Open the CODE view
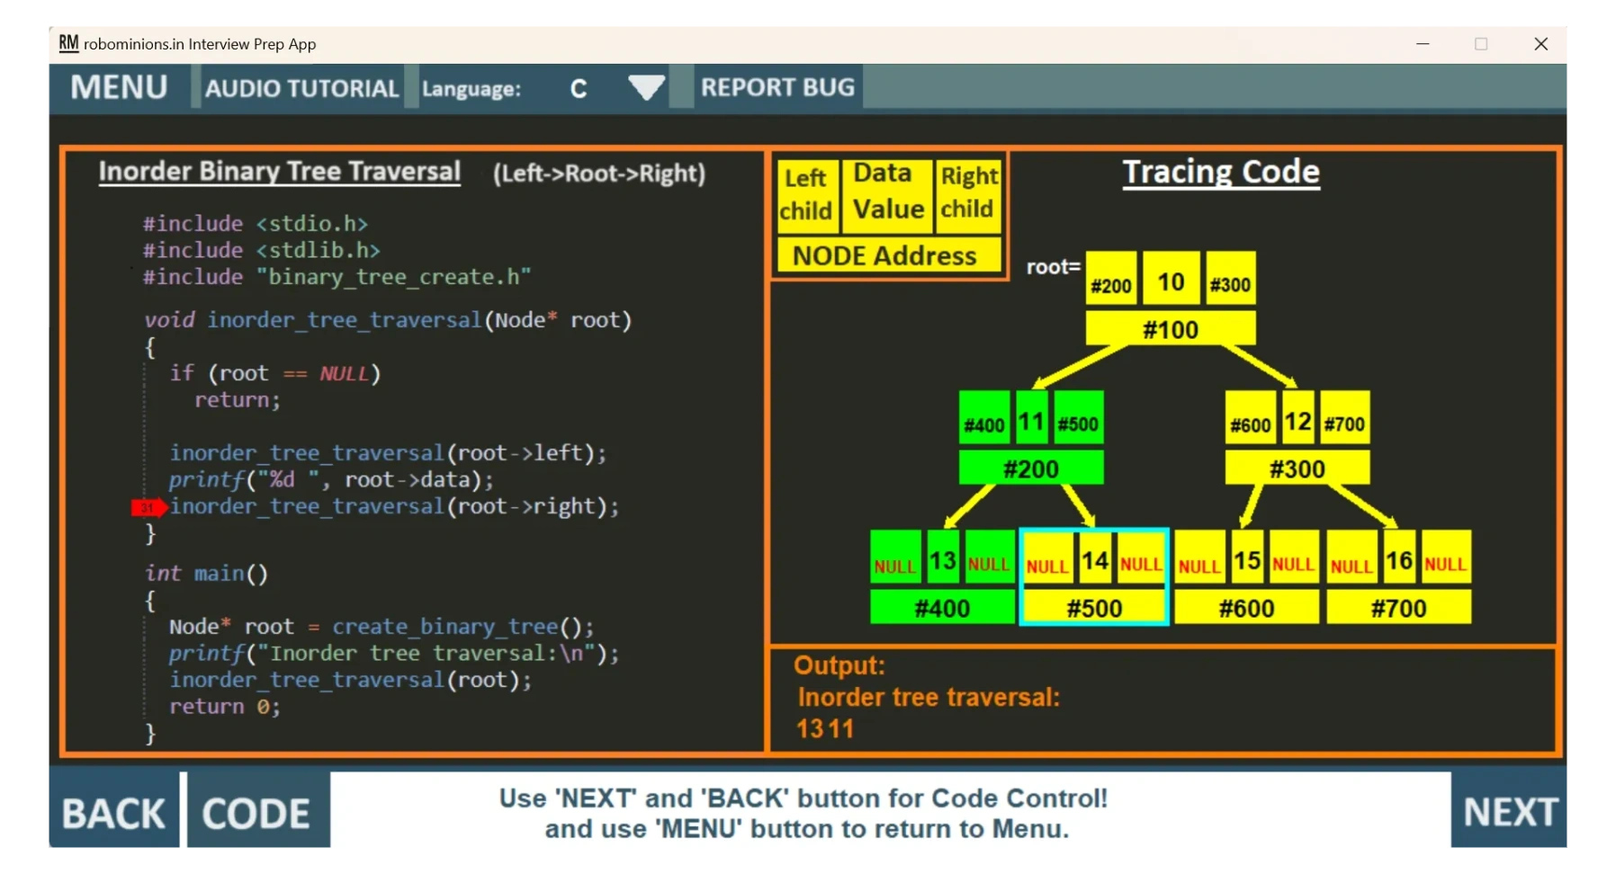Screen dimensions: 1616x874 click(x=256, y=810)
